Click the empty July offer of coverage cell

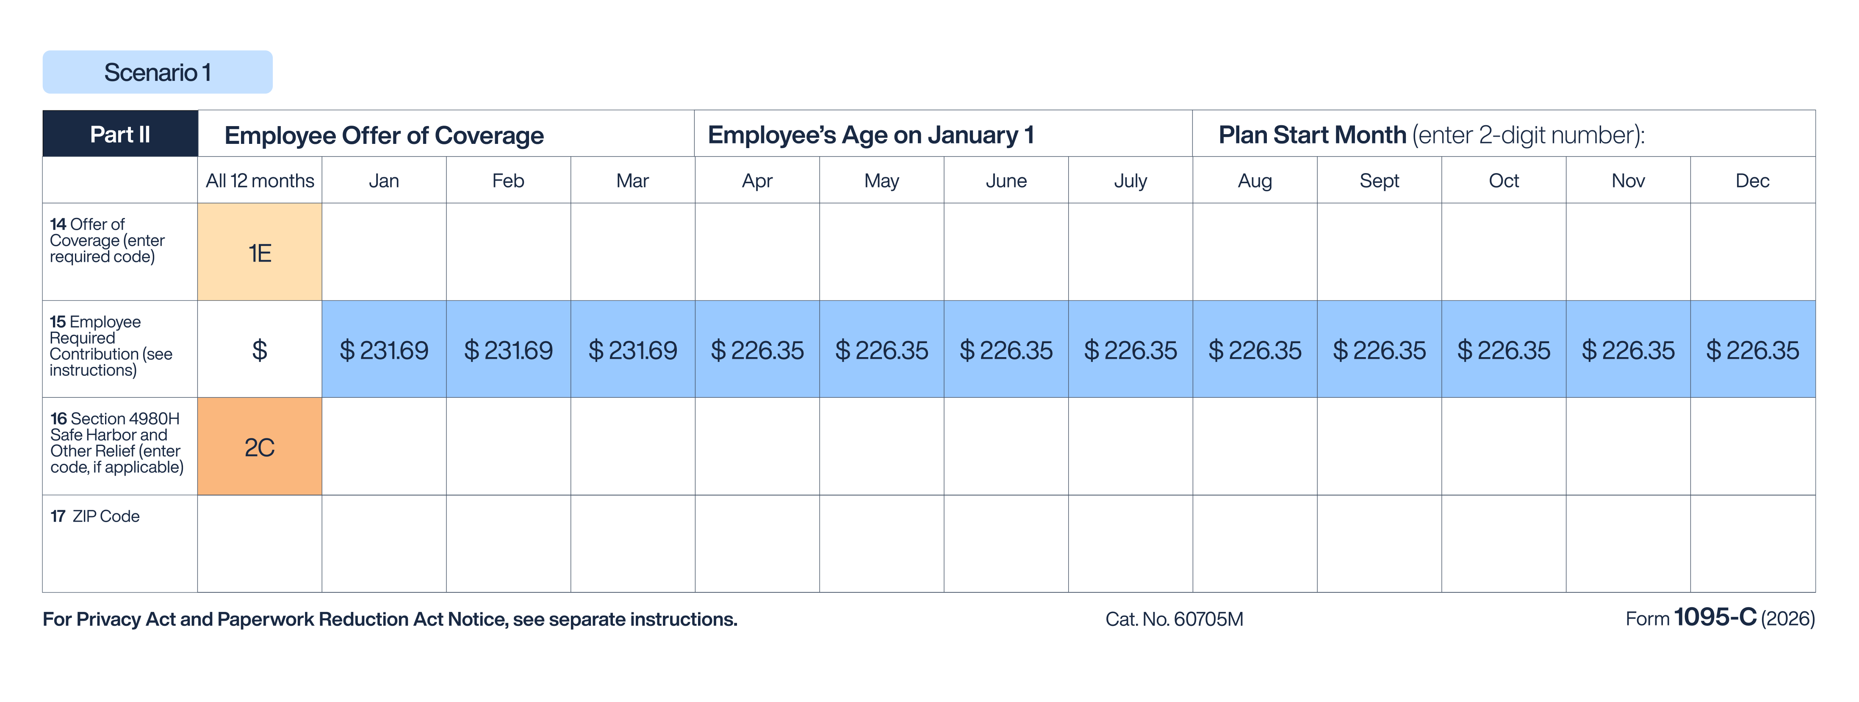[x=1130, y=252]
